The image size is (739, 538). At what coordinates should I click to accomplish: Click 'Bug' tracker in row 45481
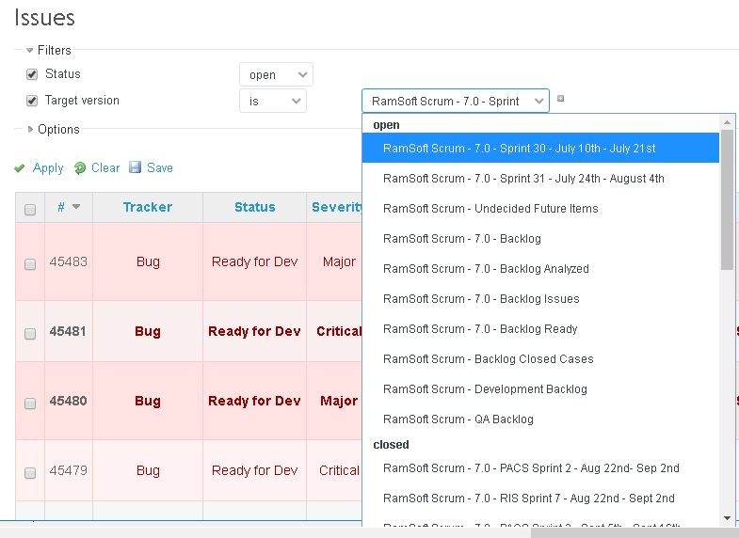(148, 331)
